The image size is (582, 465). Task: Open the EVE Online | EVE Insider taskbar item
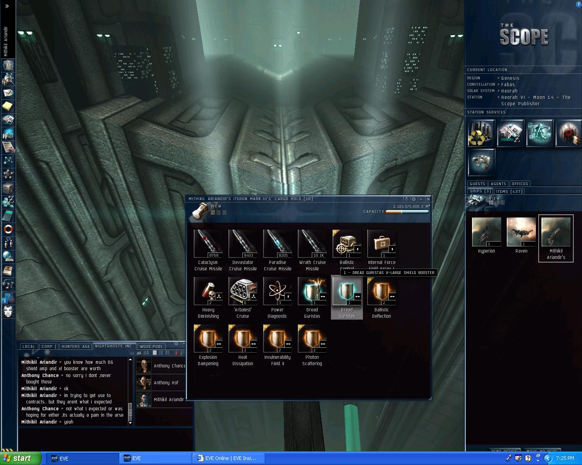pyautogui.click(x=227, y=458)
